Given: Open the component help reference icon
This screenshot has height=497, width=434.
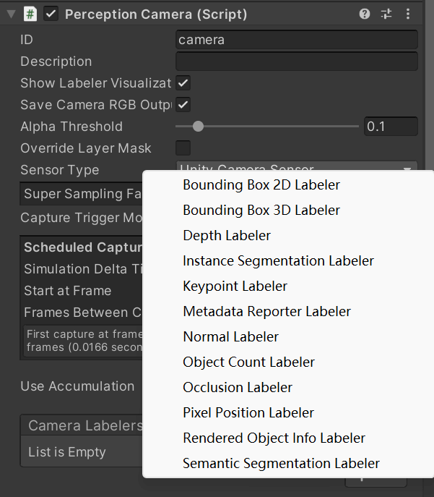Looking at the screenshot, I should pos(365,14).
